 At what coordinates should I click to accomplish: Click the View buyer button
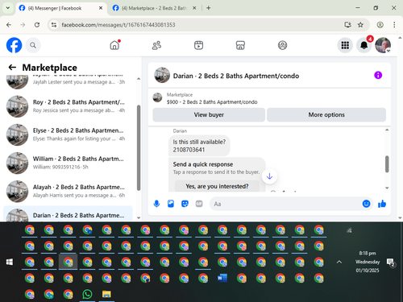(x=209, y=115)
